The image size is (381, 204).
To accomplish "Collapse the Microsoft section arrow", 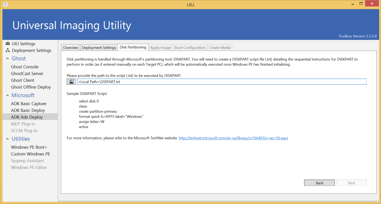I will 7,95.
